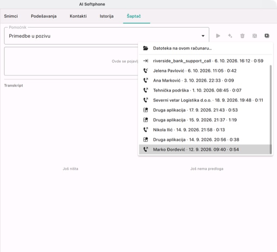Open the Podešavanja tab
Image resolution: width=277 pixels, height=252 pixels.
44,16
